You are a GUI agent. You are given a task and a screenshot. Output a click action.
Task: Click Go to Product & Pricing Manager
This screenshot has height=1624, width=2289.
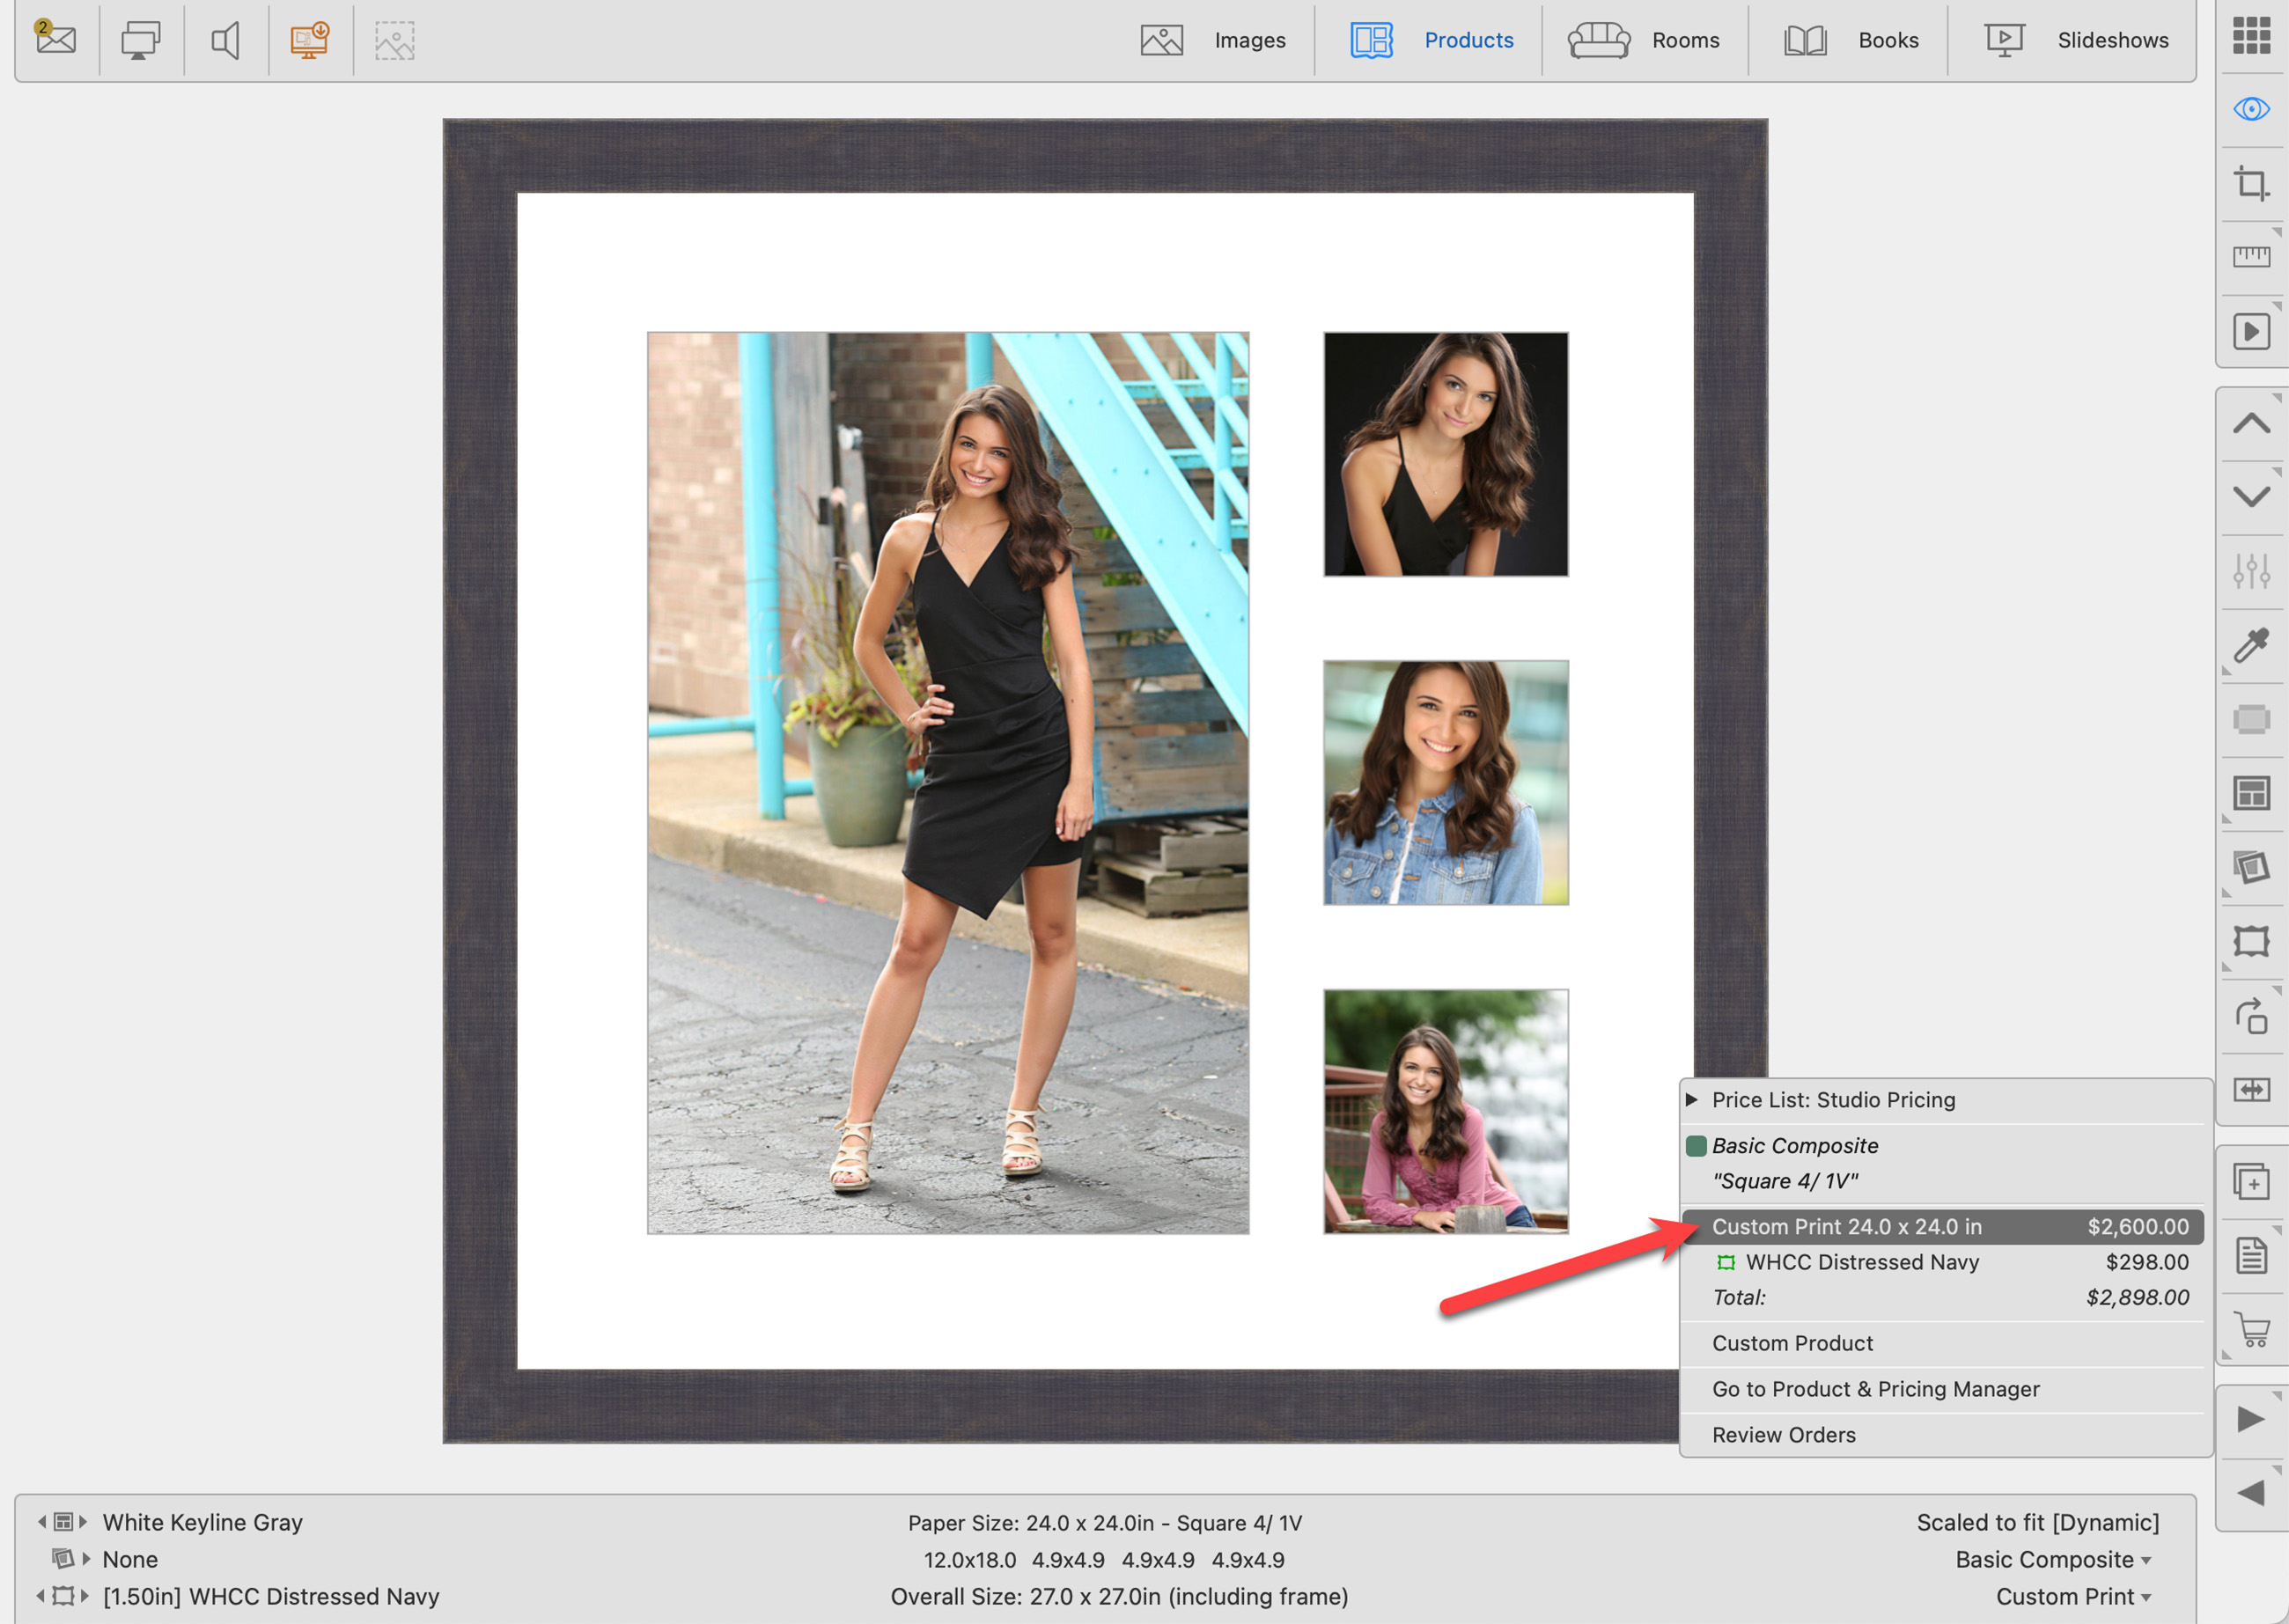tap(1875, 1389)
